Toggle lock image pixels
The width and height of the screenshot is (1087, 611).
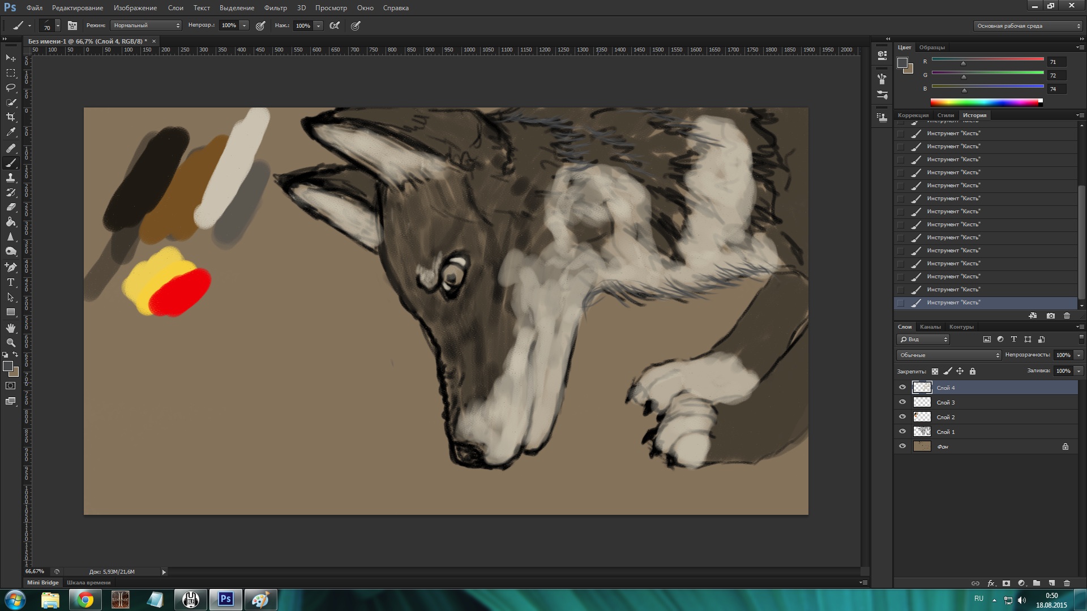pos(947,372)
